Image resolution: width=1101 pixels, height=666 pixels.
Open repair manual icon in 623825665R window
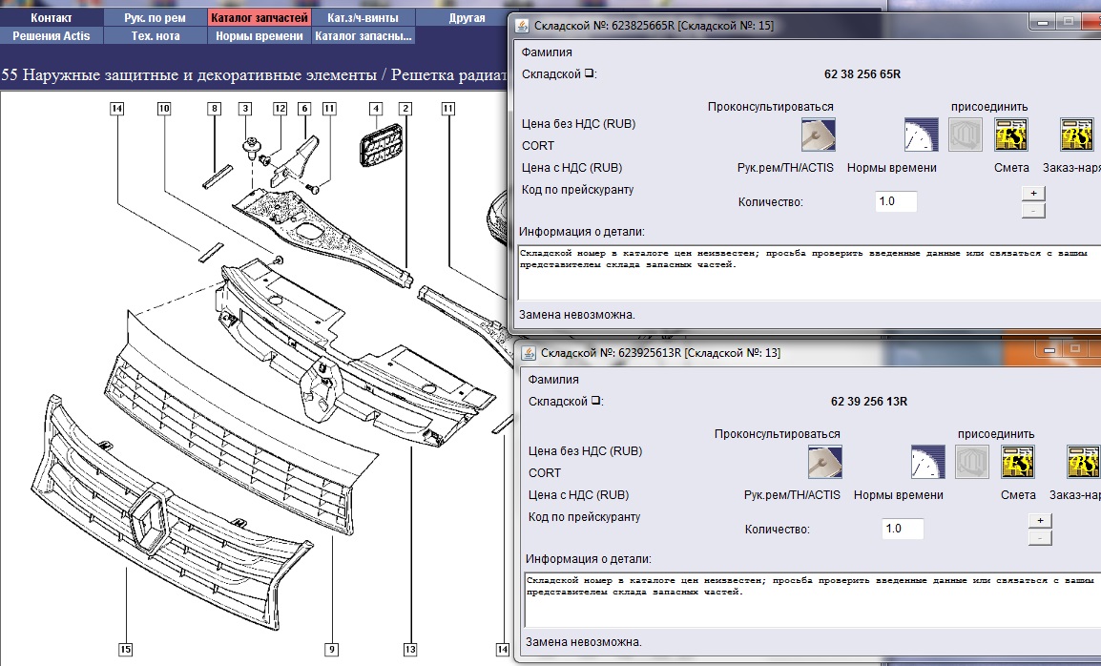[x=819, y=135]
